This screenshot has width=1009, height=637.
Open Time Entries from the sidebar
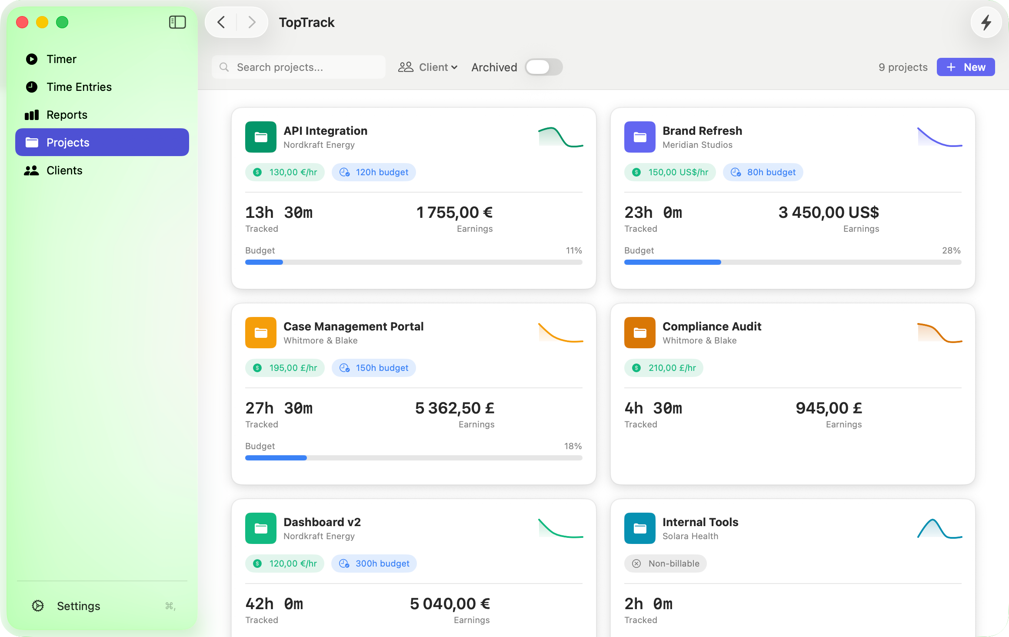click(79, 87)
